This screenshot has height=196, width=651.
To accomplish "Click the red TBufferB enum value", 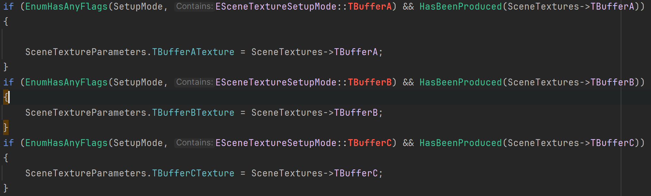I will pyautogui.click(x=369, y=82).
